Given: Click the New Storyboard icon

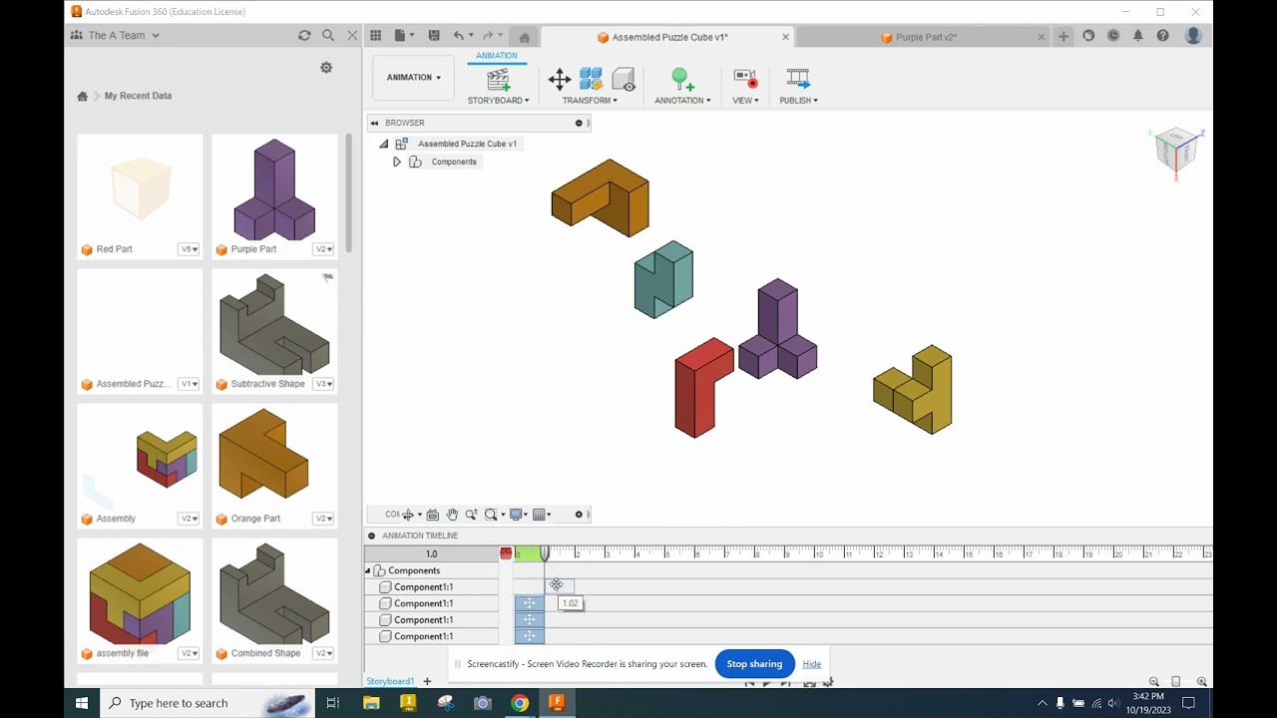Looking at the screenshot, I should click(498, 79).
